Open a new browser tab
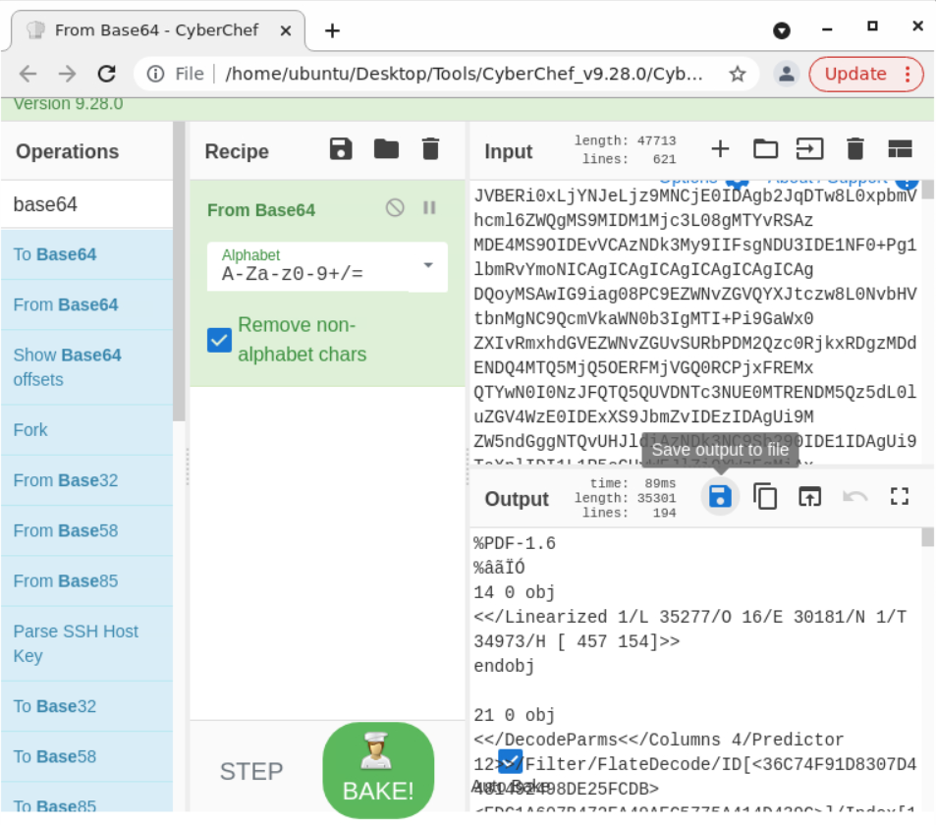Viewport: 936px width, 825px height. [x=332, y=30]
